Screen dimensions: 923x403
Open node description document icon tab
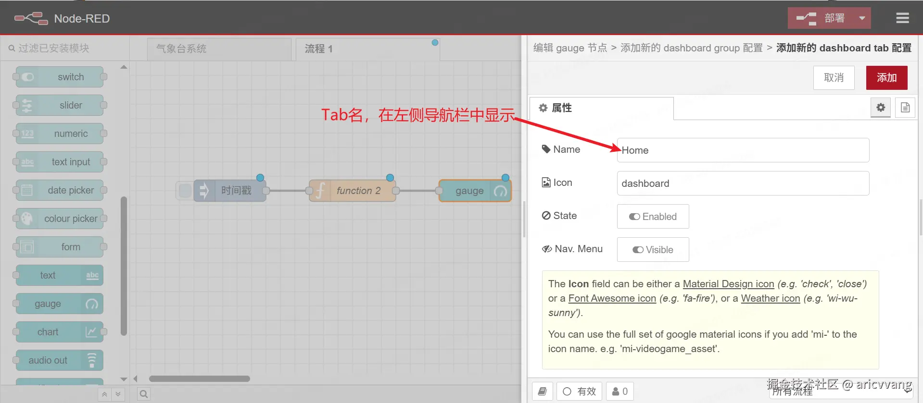[x=905, y=108]
